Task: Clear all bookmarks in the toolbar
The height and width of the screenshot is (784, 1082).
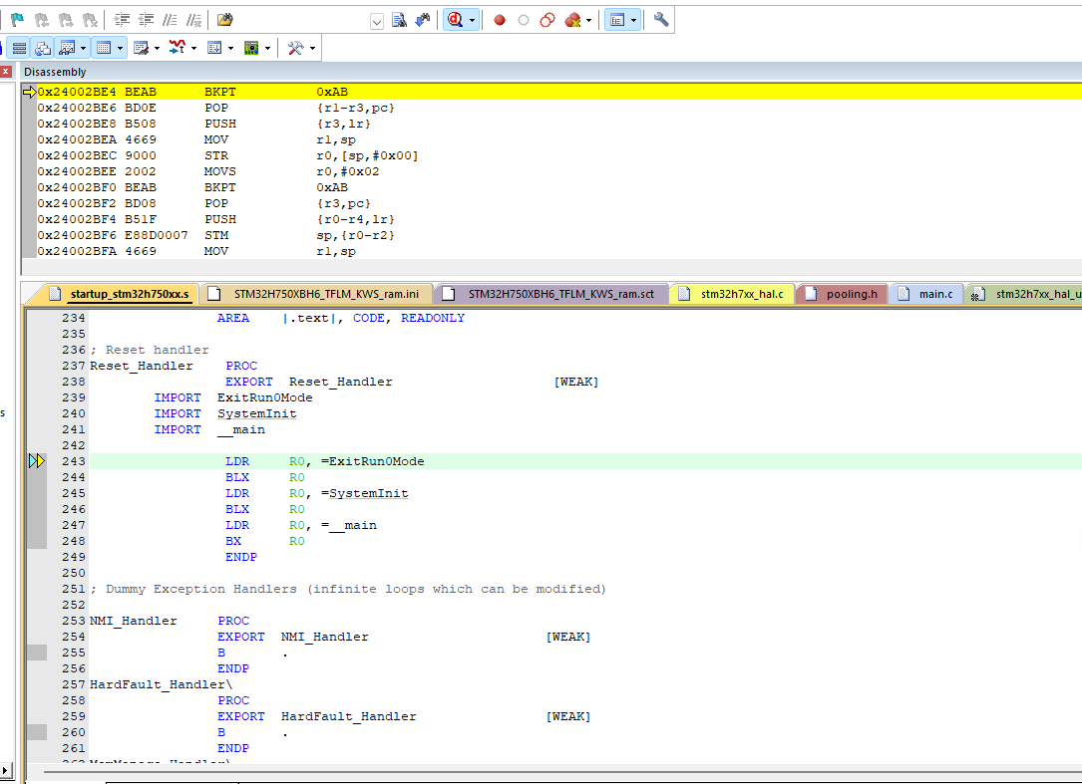Action: coord(90,20)
